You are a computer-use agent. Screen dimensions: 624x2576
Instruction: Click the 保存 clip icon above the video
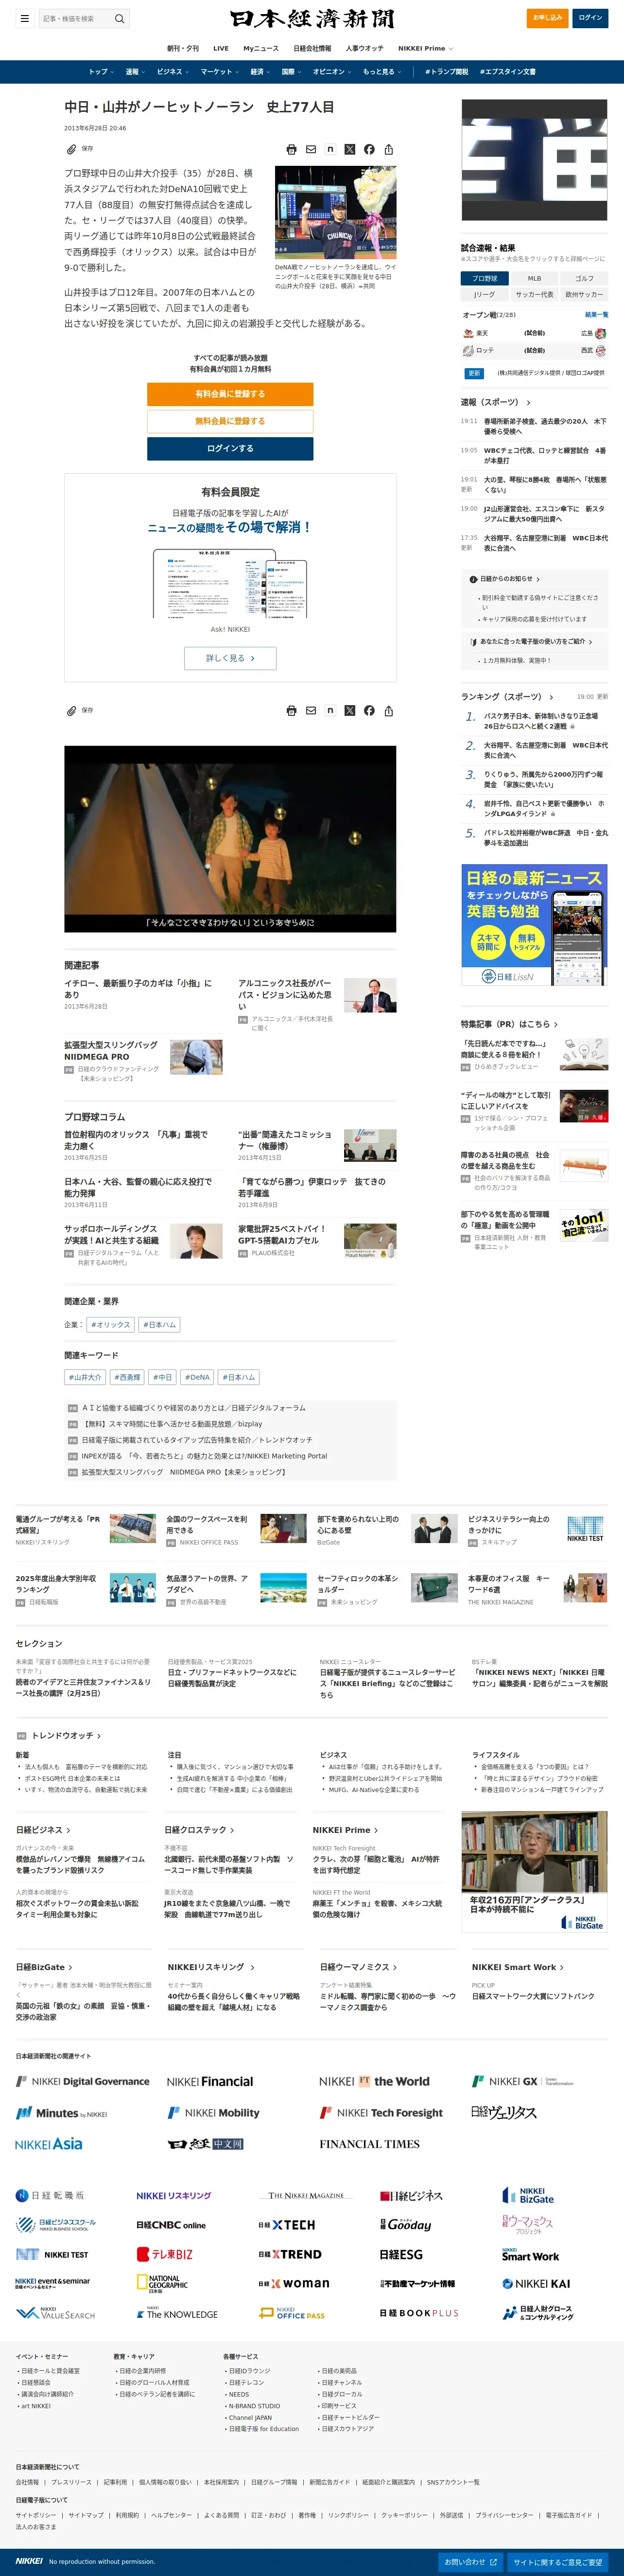[x=71, y=711]
